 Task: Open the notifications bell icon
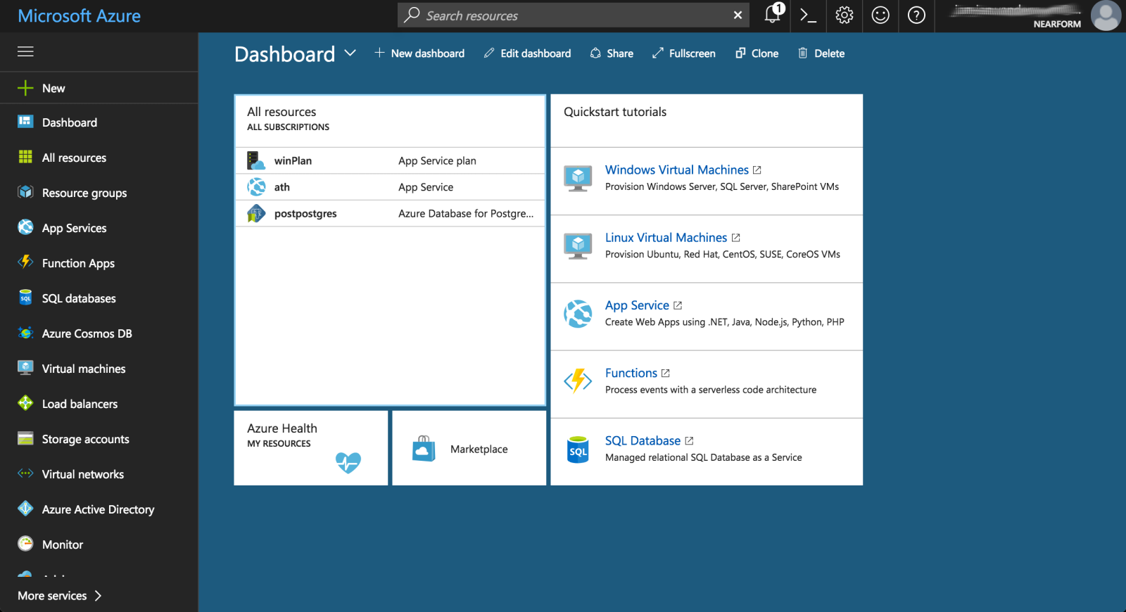point(773,14)
